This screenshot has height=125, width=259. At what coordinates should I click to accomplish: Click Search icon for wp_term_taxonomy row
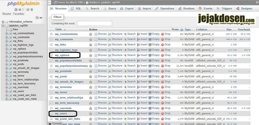pos(125,103)
